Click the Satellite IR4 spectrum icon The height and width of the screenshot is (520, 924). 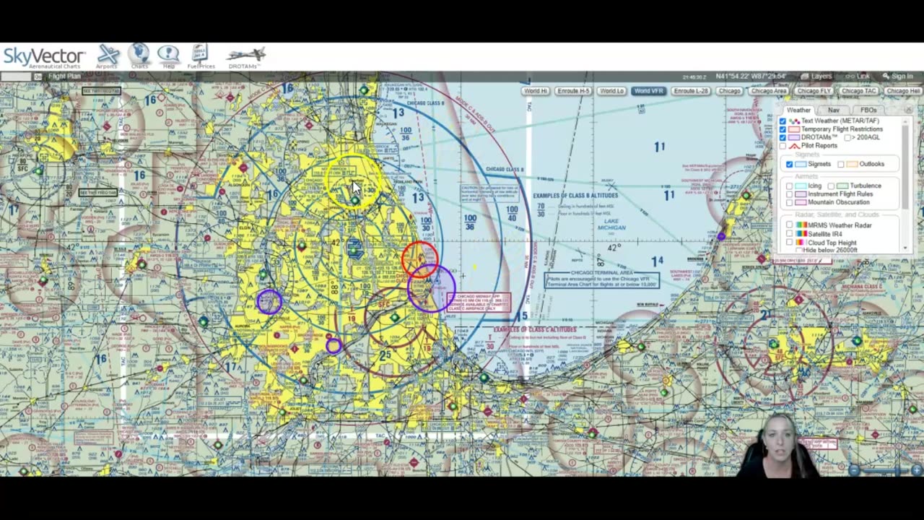[x=801, y=234]
